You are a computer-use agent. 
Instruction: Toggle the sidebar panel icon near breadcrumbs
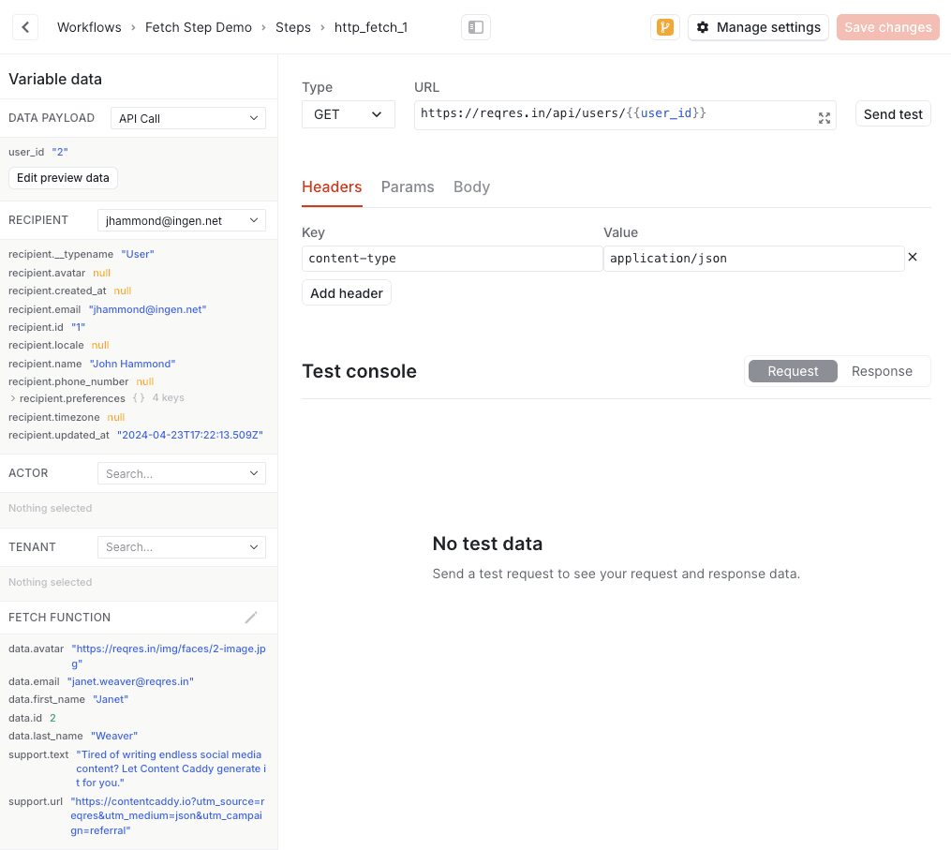tap(475, 27)
